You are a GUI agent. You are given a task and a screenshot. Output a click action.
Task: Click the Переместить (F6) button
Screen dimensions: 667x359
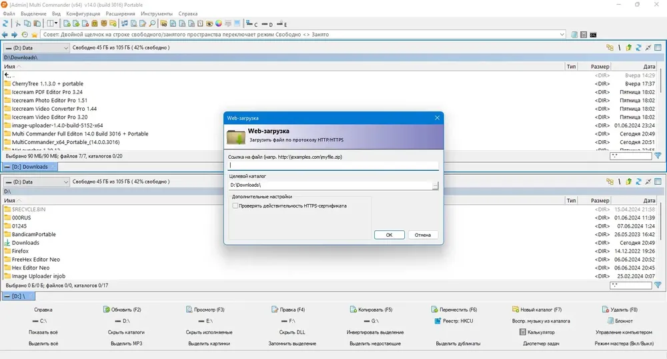[x=454, y=310]
